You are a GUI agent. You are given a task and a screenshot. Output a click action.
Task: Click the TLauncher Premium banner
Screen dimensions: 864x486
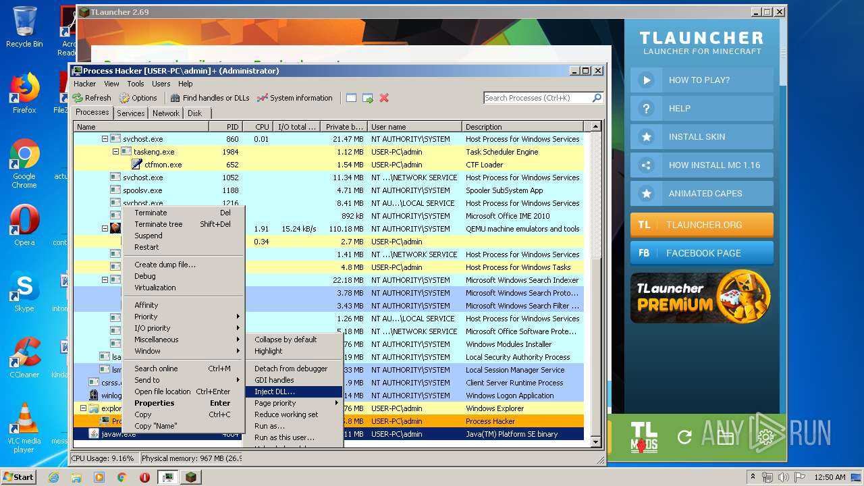[702, 297]
